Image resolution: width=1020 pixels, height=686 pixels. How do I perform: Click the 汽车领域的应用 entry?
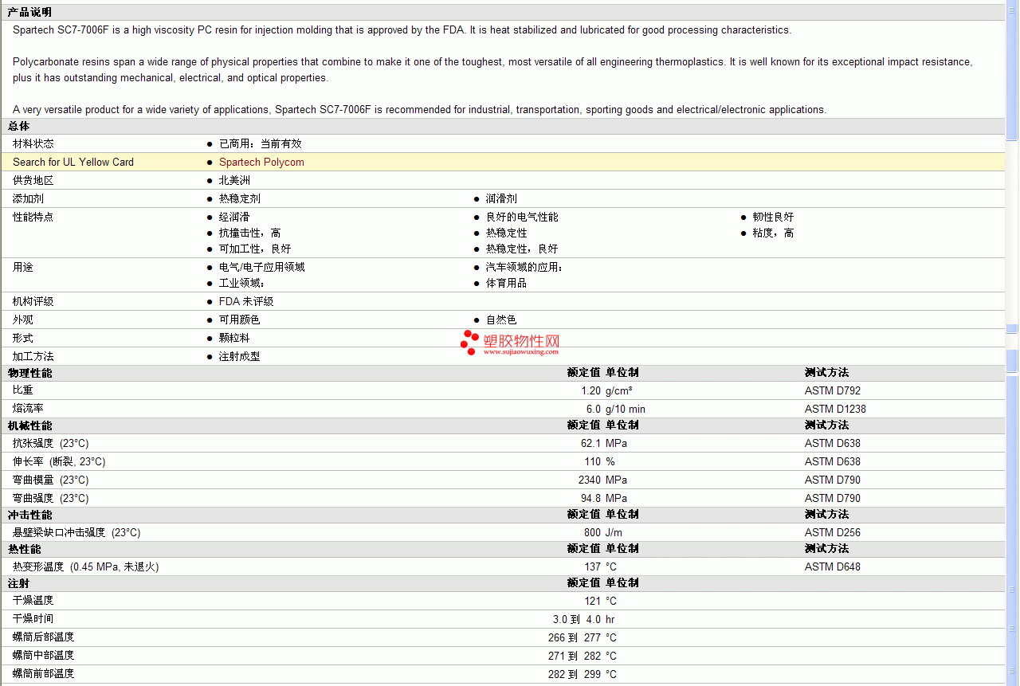click(x=524, y=267)
